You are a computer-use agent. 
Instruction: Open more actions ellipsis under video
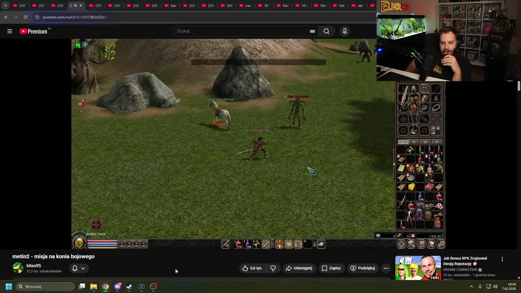pos(386,268)
